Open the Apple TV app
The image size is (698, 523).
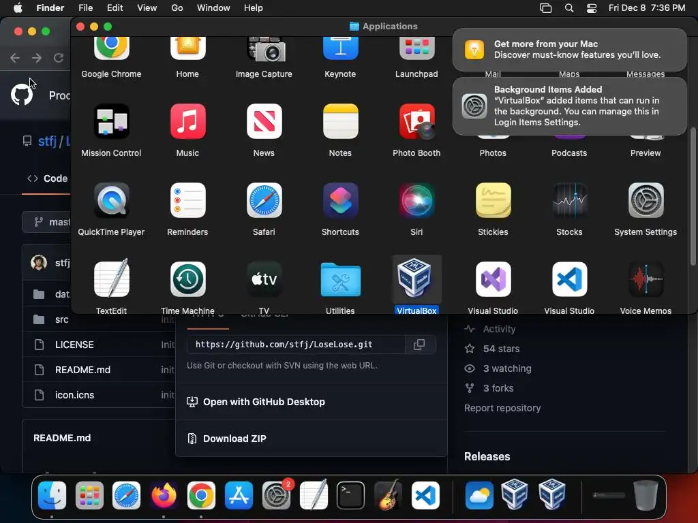264,279
